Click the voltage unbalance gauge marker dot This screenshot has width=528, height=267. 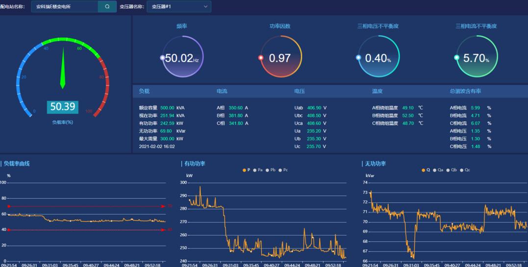[x=358, y=58]
